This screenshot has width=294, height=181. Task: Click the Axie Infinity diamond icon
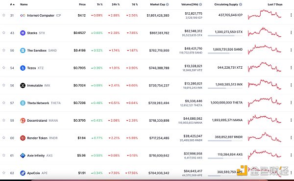(x=23, y=155)
